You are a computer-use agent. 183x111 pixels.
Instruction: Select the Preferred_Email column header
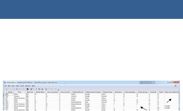coord(107,92)
